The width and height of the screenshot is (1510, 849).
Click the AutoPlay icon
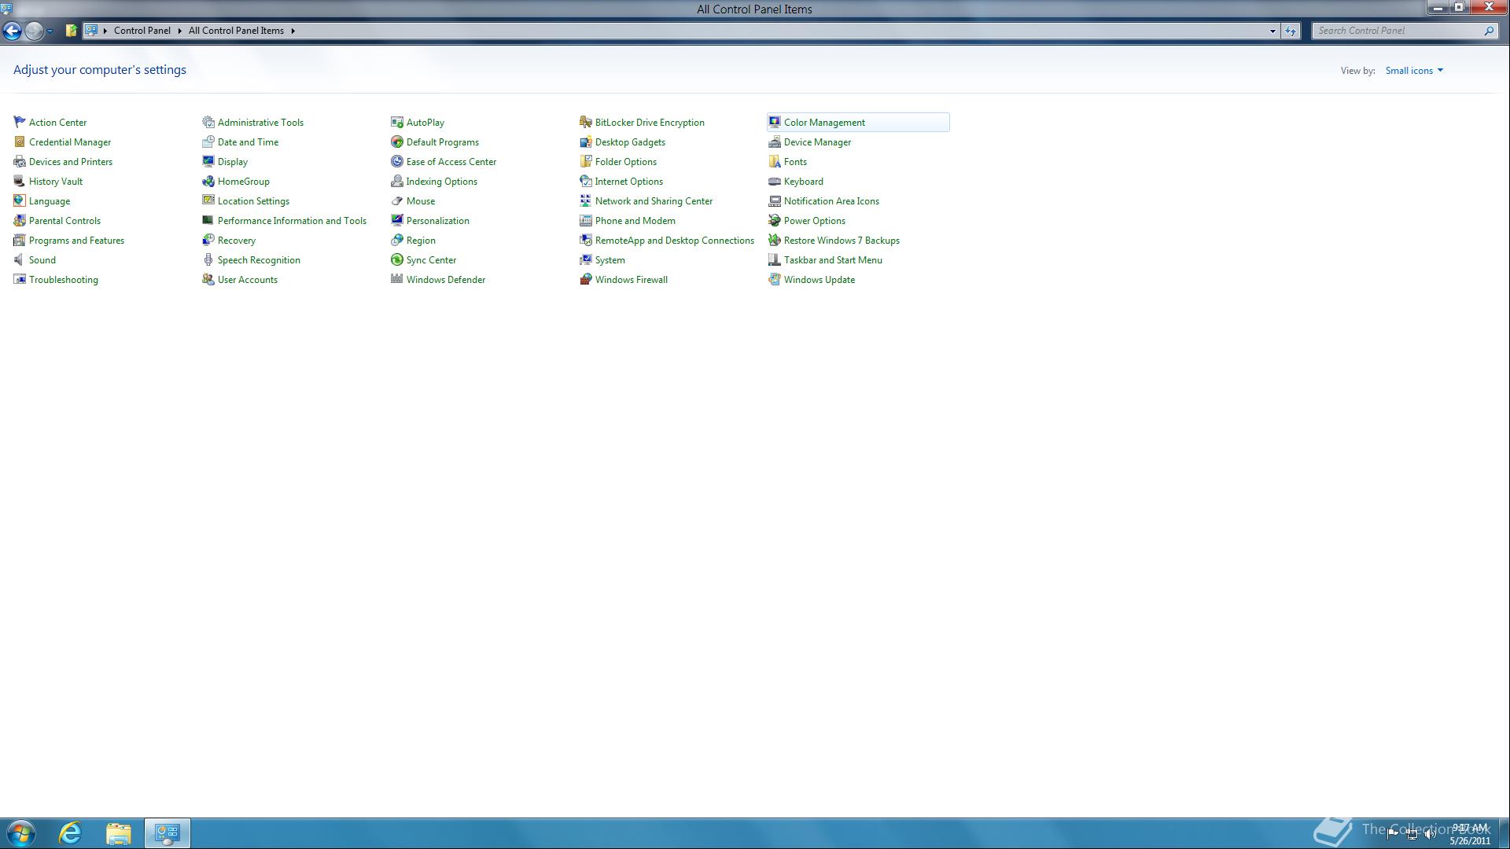(397, 122)
